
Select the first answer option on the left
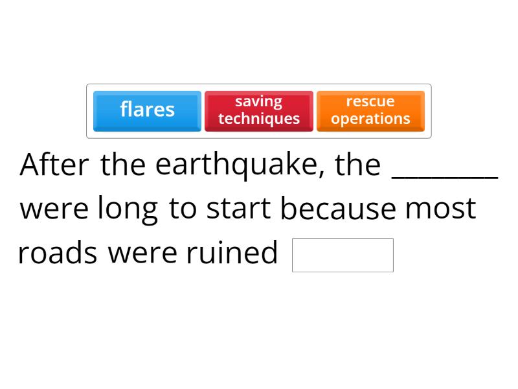click(146, 111)
